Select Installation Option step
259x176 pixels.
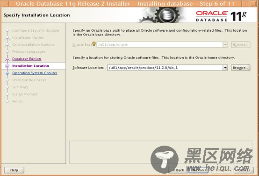pyautogui.click(x=28, y=37)
